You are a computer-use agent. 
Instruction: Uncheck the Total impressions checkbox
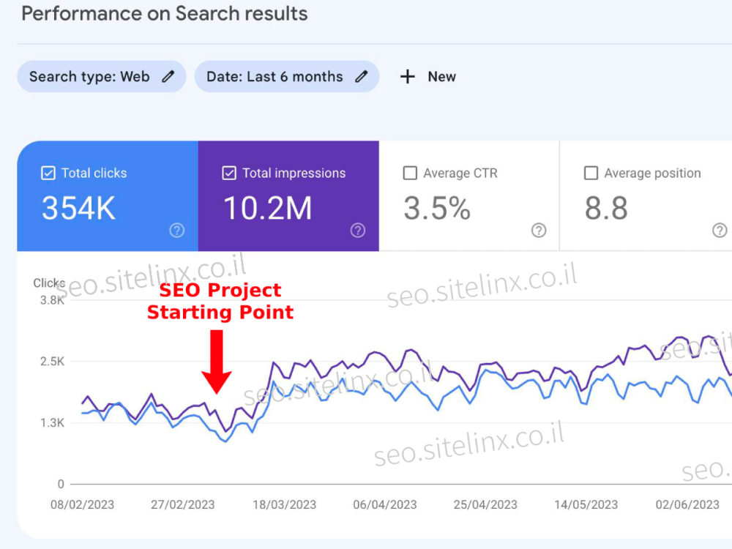pos(228,173)
